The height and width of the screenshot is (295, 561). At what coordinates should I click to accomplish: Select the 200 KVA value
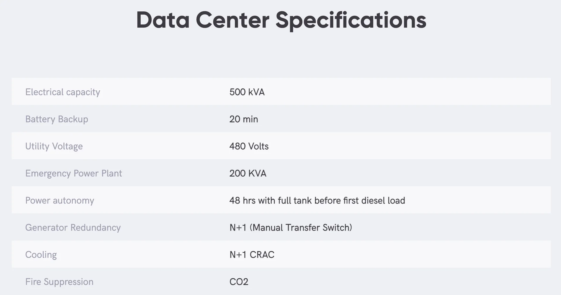click(248, 173)
